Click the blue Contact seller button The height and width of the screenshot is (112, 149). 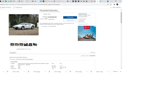coord(70,17)
